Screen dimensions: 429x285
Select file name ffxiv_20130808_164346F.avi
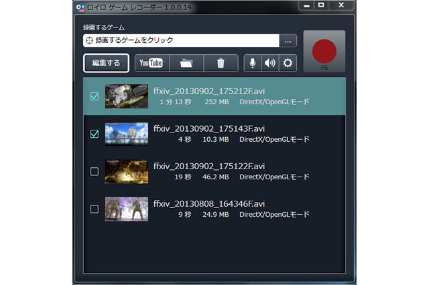[209, 204]
